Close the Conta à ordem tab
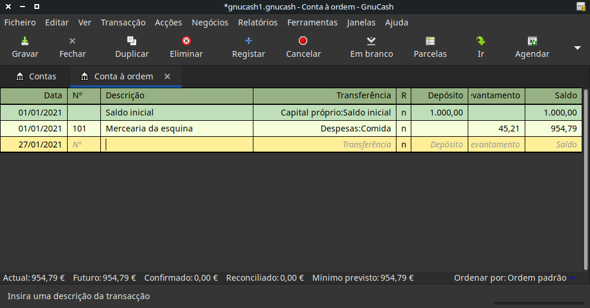 (x=167, y=76)
